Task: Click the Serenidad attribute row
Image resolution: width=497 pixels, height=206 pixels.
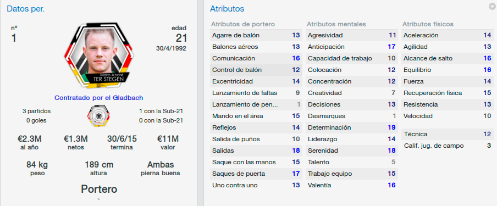Action: pos(351,151)
